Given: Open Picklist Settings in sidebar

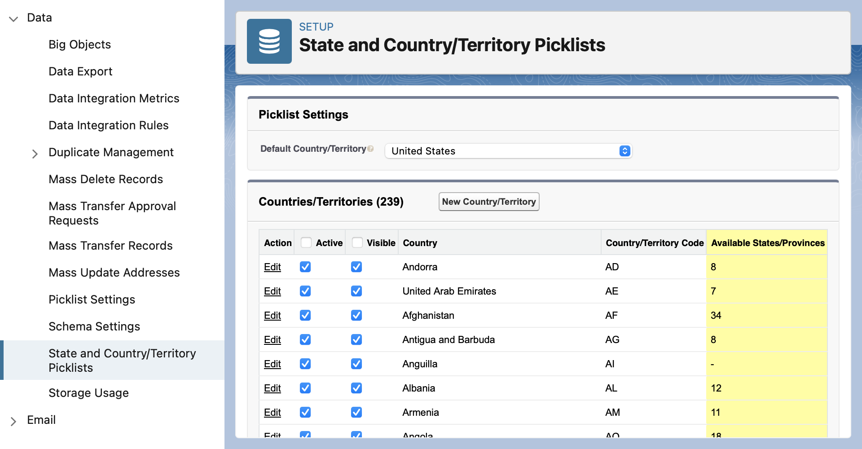Looking at the screenshot, I should [92, 299].
